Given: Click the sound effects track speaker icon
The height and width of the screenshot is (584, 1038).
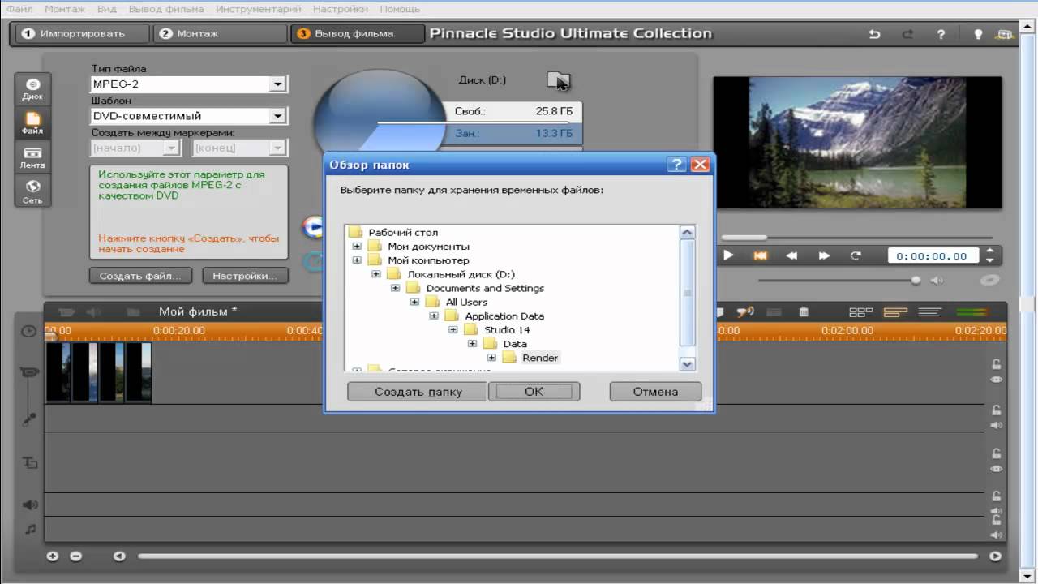Looking at the screenshot, I should (x=30, y=505).
